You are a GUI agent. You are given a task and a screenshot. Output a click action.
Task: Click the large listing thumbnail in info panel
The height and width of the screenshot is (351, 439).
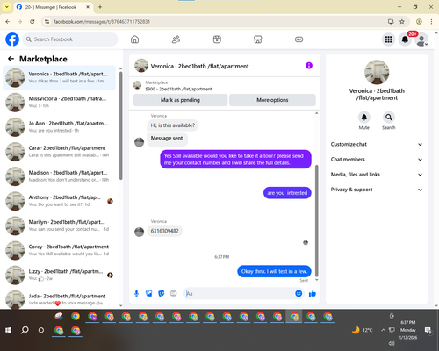click(377, 72)
